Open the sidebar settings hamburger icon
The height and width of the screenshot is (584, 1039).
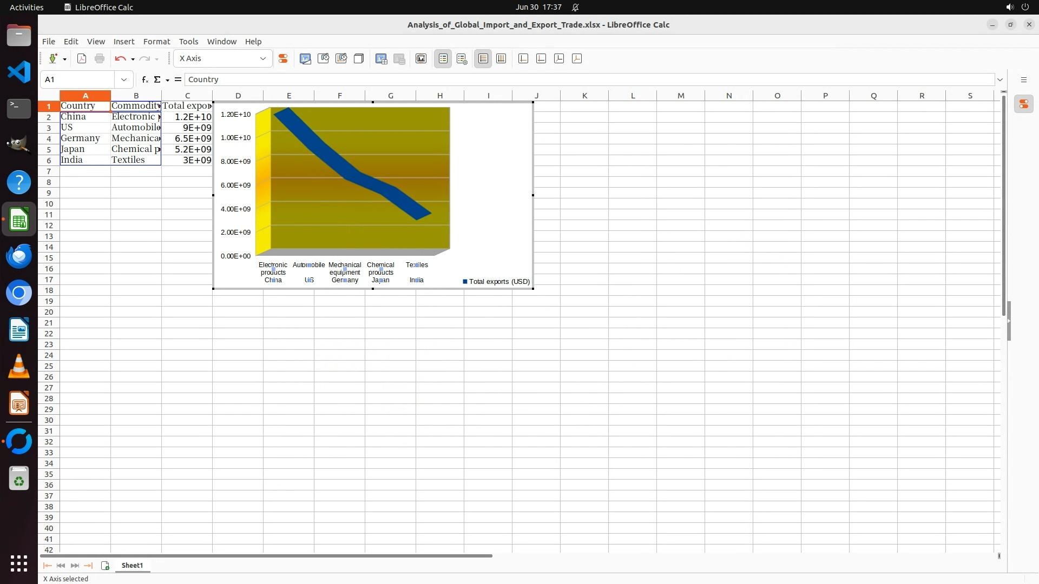pos(1023,79)
